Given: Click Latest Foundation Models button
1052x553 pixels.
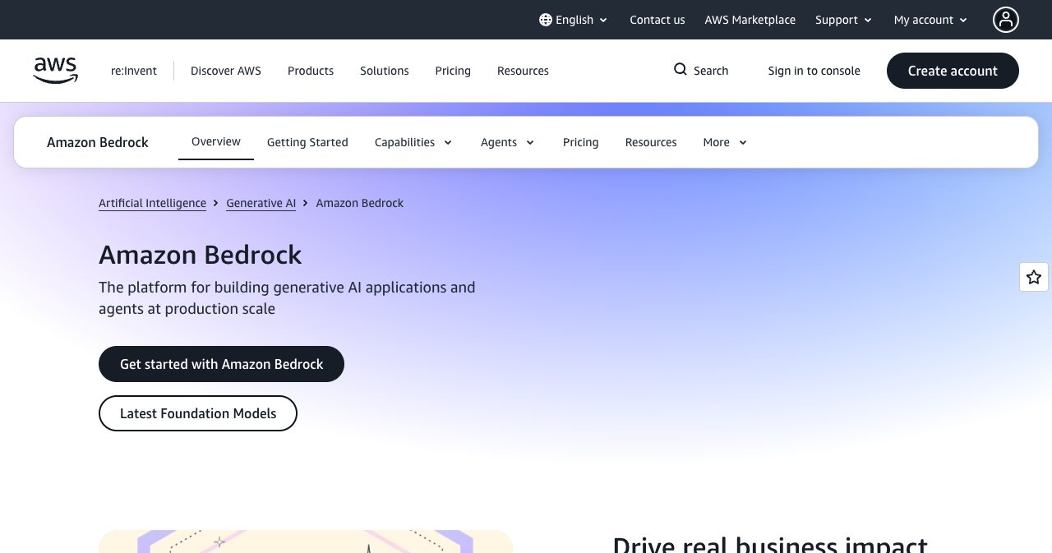Looking at the screenshot, I should (198, 413).
